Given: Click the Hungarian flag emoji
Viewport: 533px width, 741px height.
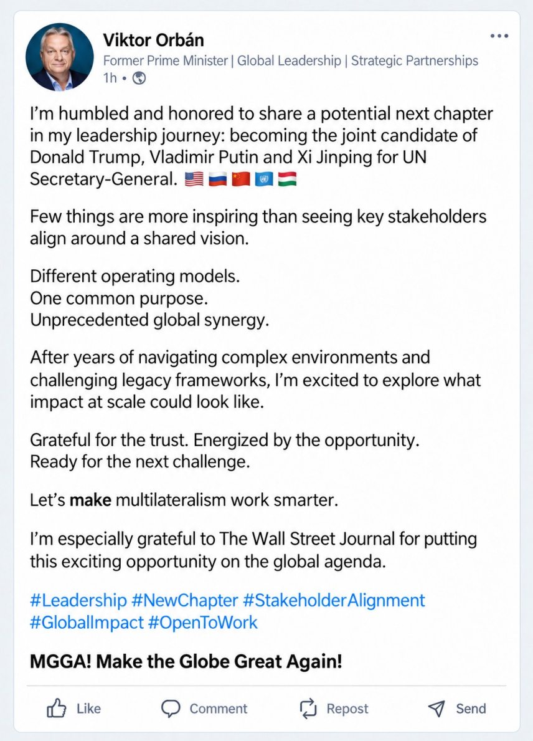Looking at the screenshot, I should tap(287, 179).
